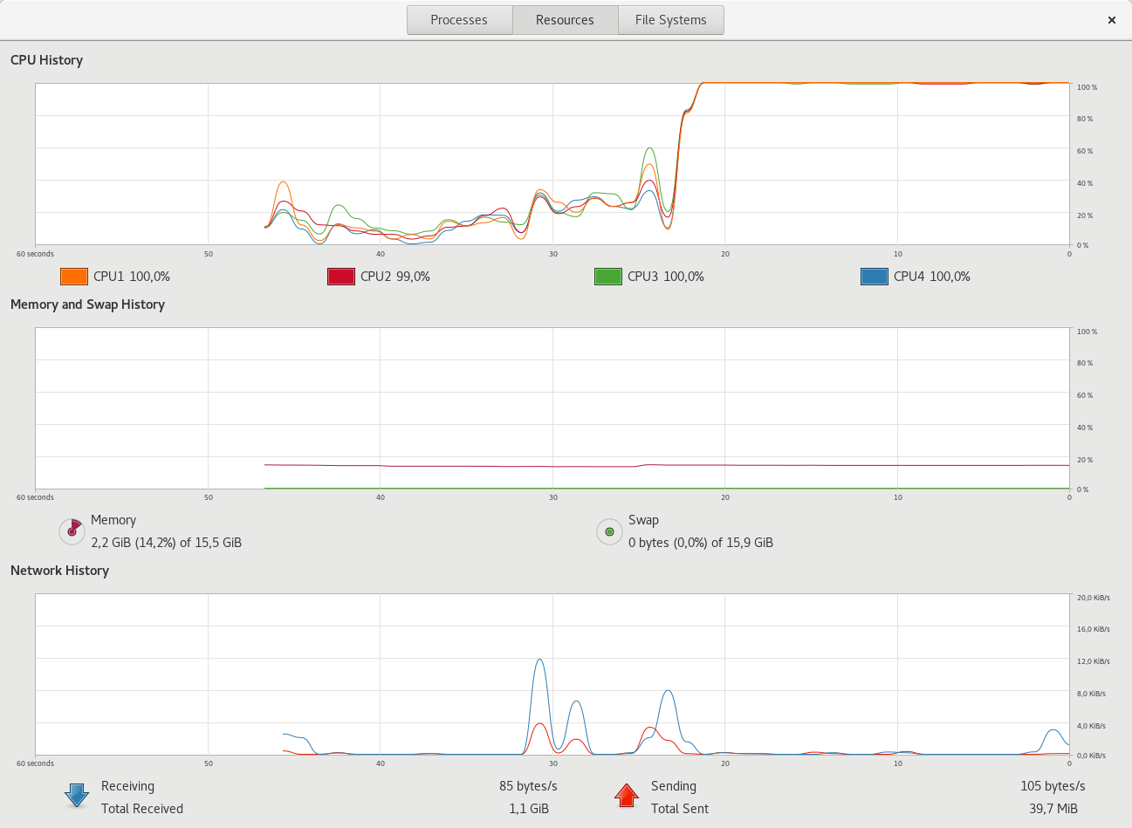Open the File Systems tab

point(670,20)
